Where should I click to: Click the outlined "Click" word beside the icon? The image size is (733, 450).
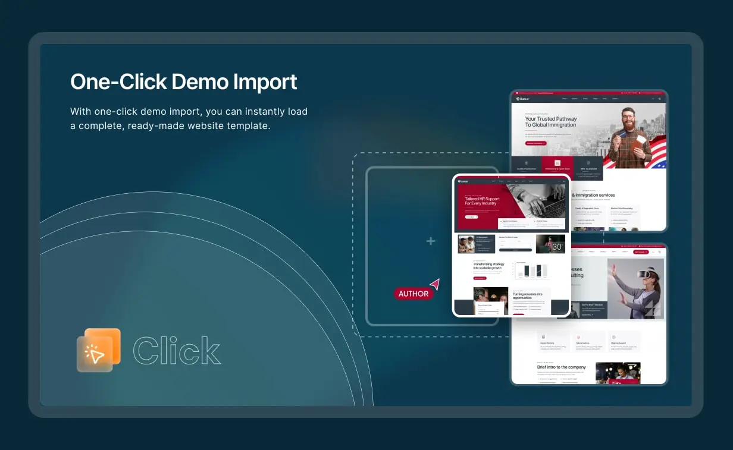click(177, 351)
